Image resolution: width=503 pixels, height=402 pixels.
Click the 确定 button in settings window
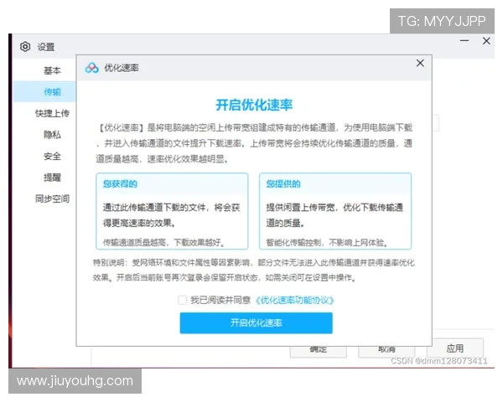pyautogui.click(x=319, y=352)
